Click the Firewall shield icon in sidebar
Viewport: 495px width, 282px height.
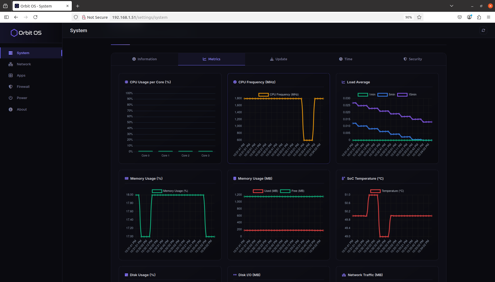[x=10, y=87]
